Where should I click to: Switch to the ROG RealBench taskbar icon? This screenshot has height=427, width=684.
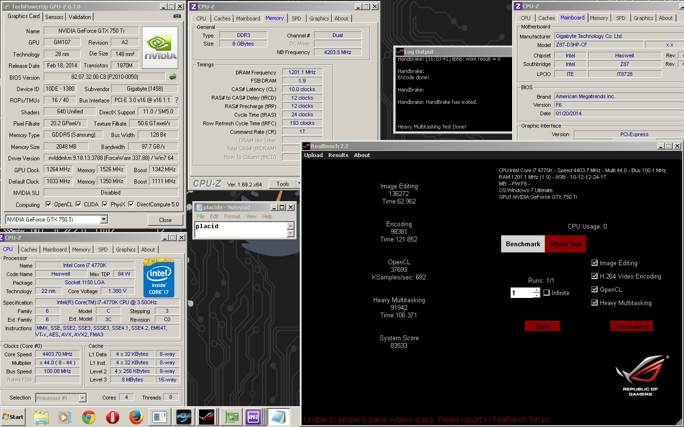[207, 417]
